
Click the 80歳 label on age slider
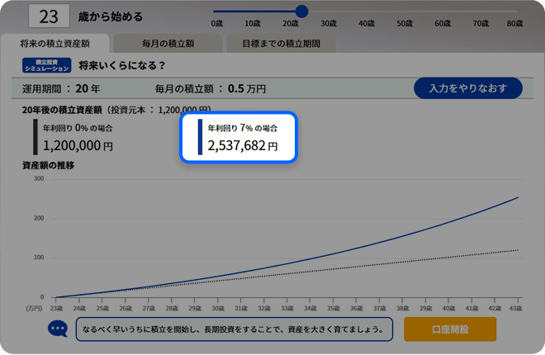point(514,23)
